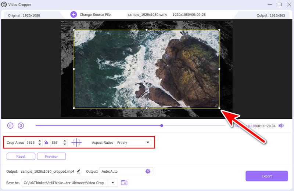Viewport: 294px width, 191px height.
Task: Expand the Save to path dropdown
Action: tap(113, 183)
